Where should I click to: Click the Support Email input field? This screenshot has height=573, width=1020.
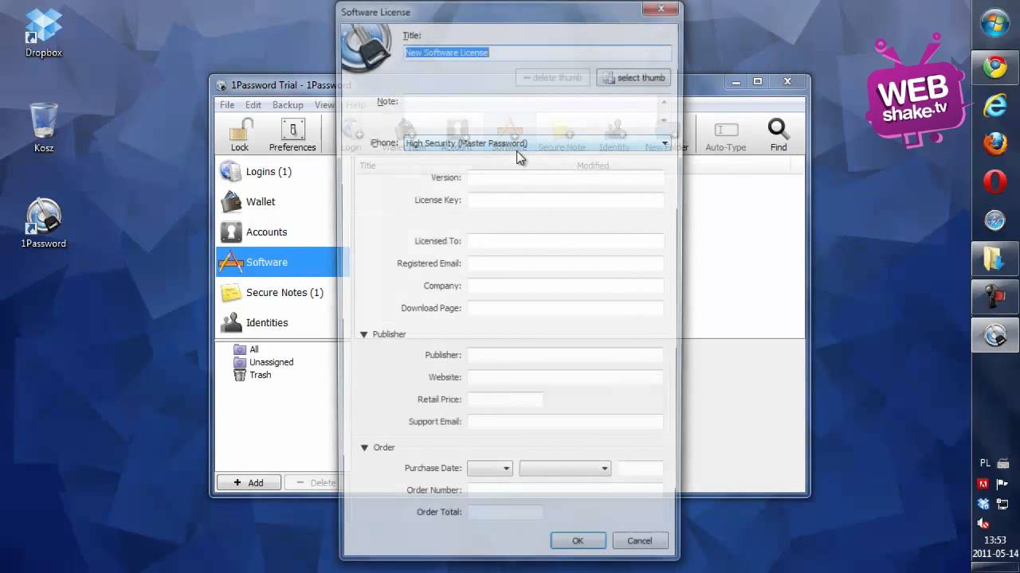565,421
